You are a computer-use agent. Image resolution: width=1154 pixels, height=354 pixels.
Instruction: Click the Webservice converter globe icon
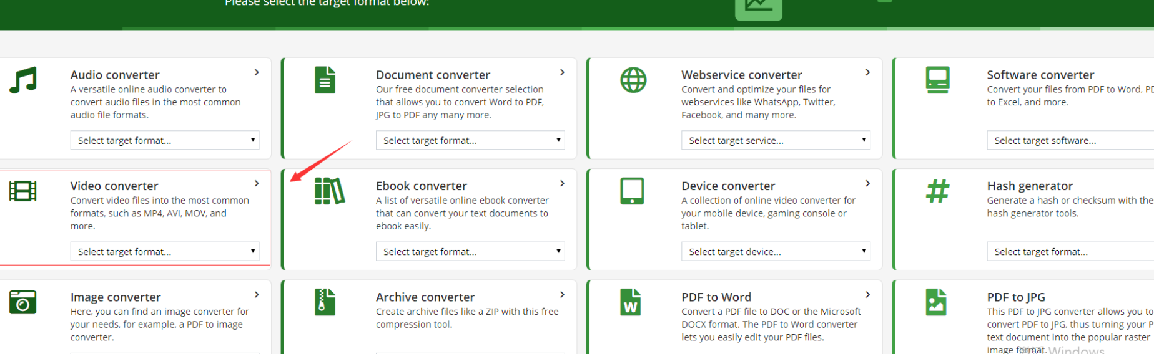[x=633, y=80]
